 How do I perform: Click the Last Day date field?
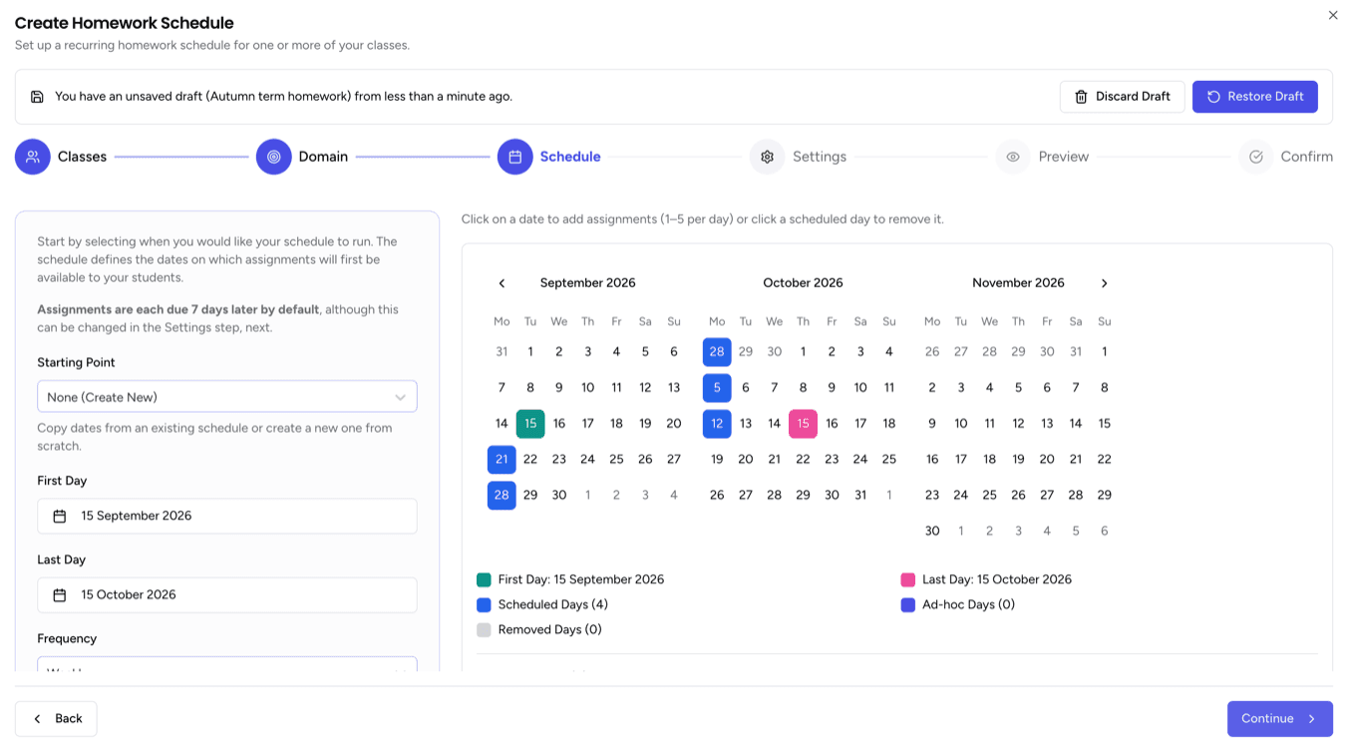pyautogui.click(x=227, y=594)
